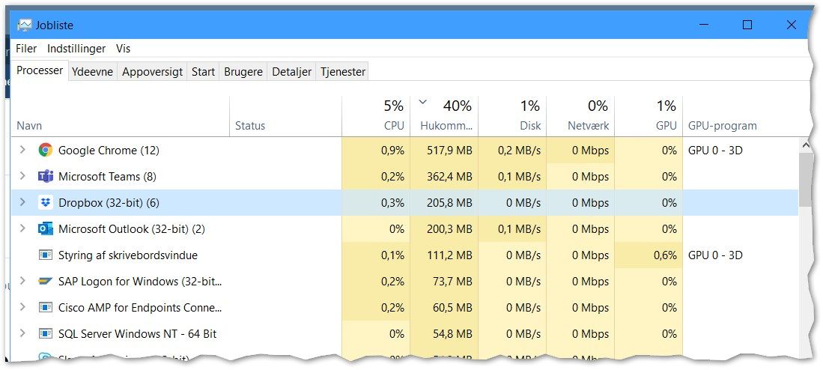Image resolution: width=823 pixels, height=370 pixels.
Task: Click the vertical scrollbar thumb
Action: 805,179
